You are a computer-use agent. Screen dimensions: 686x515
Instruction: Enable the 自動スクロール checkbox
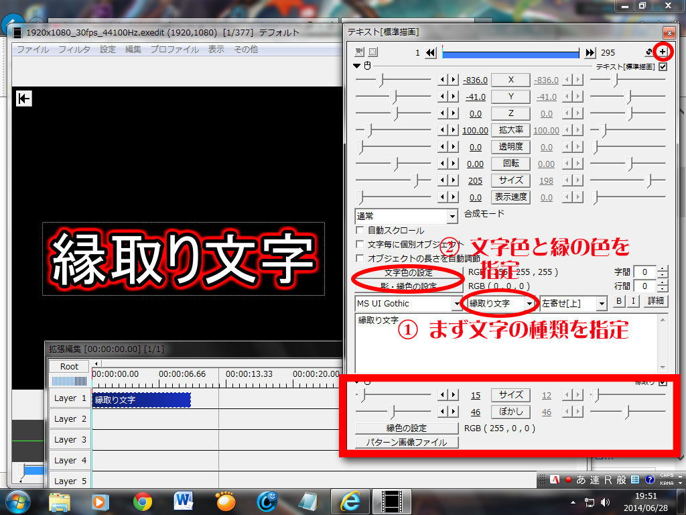(x=360, y=231)
